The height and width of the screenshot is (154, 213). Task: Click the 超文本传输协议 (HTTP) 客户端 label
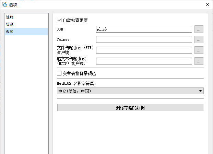pyautogui.click(x=71, y=61)
